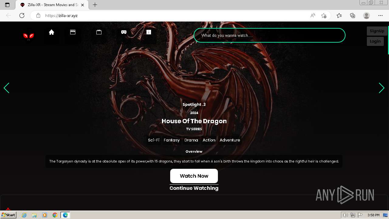Open the Favorites list icon
Screen dimensions: 389x219
[339, 16]
